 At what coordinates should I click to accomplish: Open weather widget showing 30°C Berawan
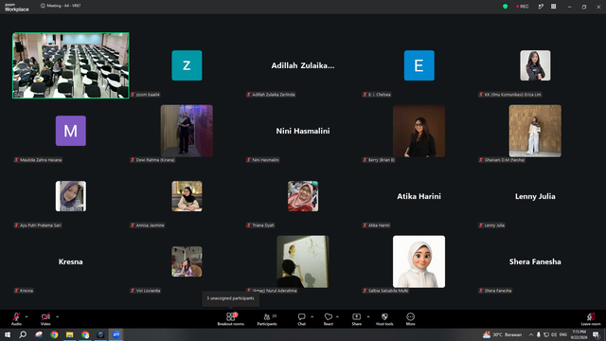tap(503, 334)
